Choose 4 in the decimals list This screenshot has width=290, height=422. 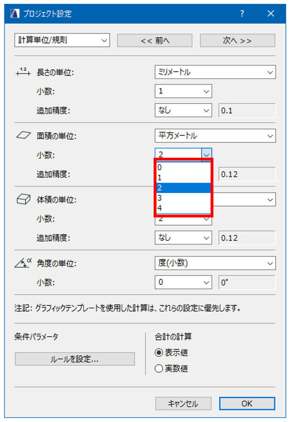click(183, 208)
